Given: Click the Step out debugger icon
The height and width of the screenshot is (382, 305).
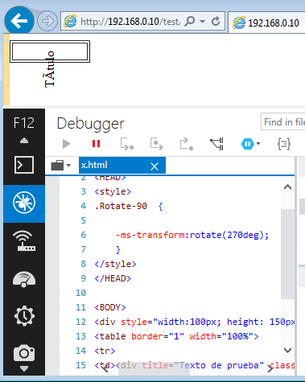Looking at the screenshot, I should (187, 144).
